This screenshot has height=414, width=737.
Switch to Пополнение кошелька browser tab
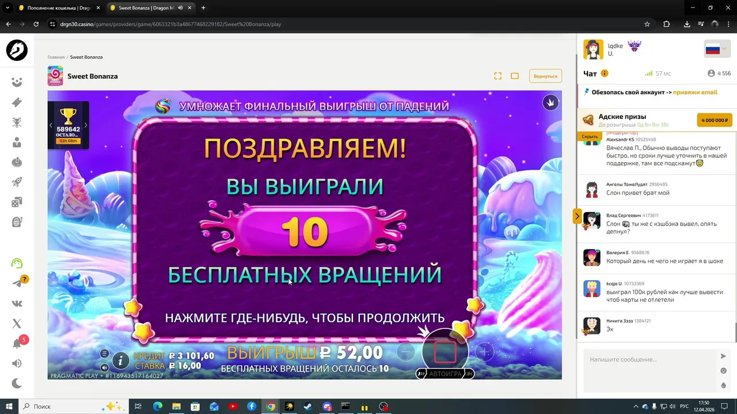[59, 8]
